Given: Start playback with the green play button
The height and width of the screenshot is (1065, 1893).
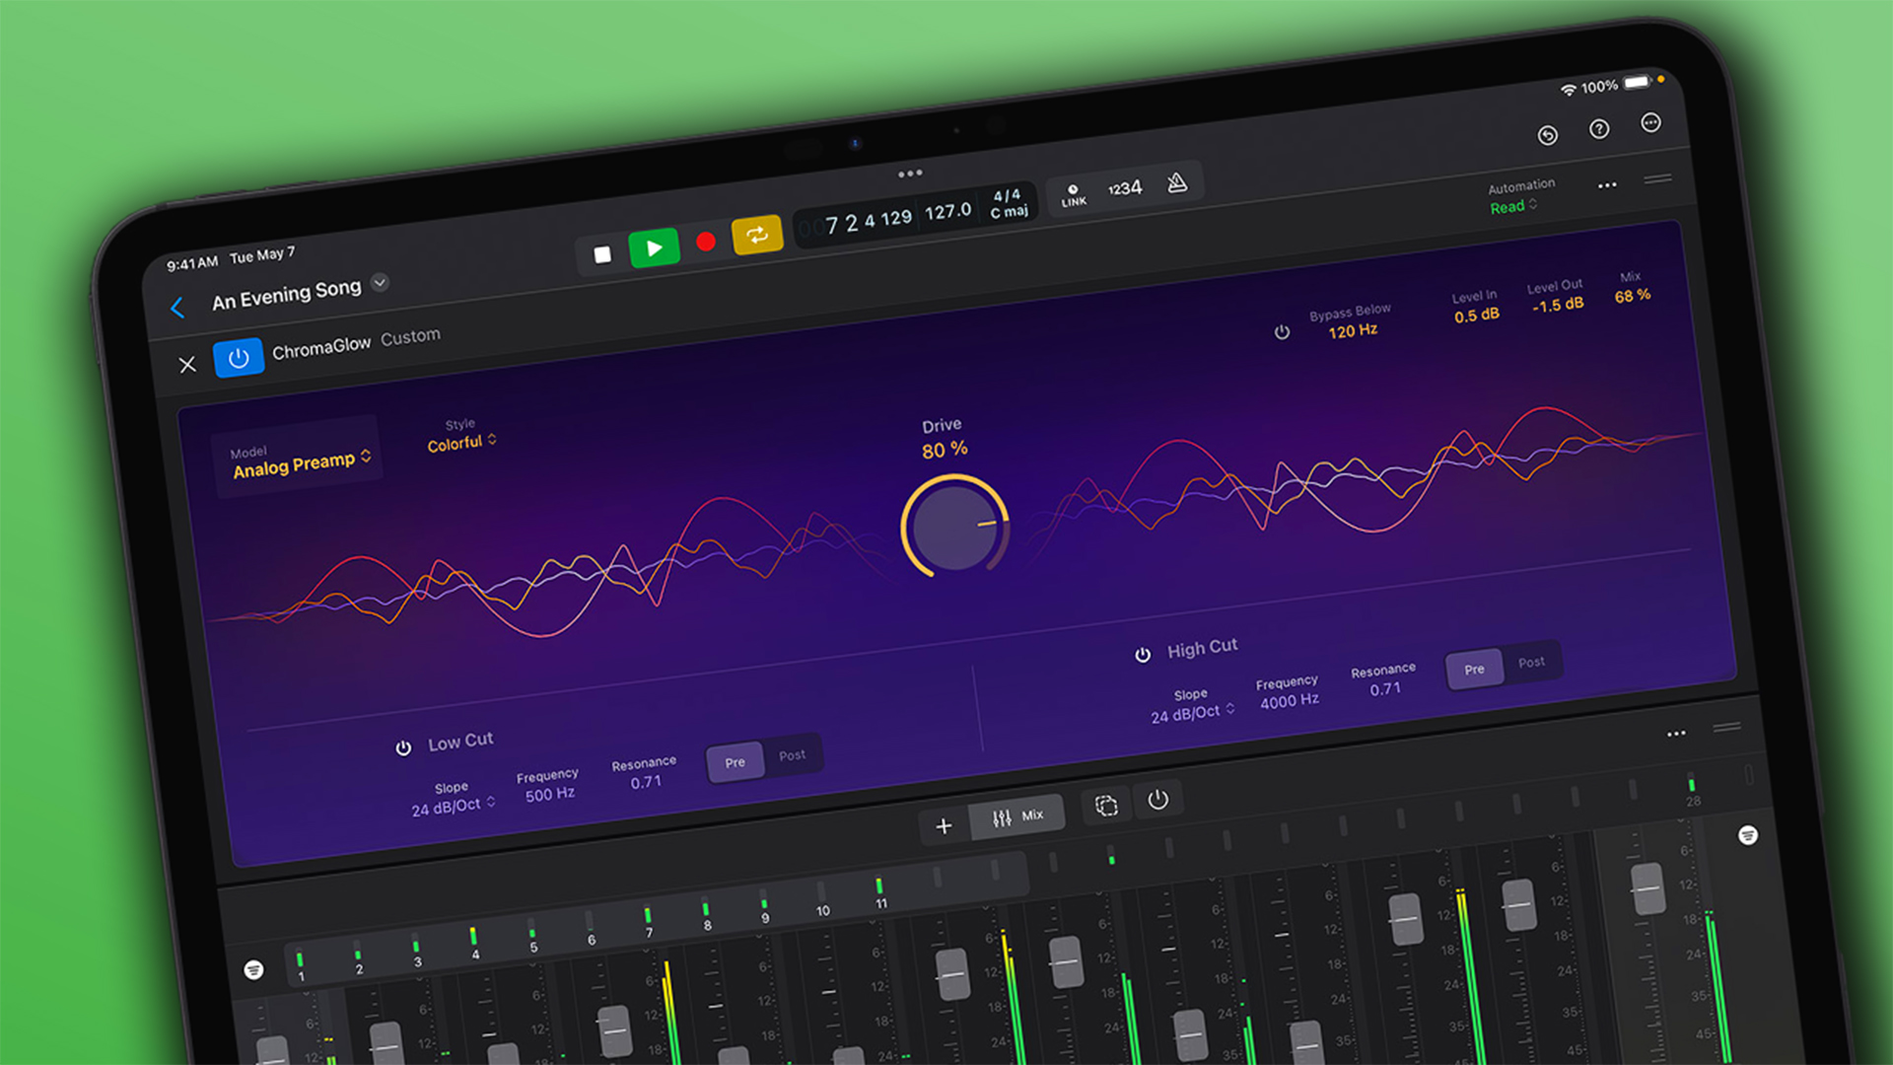Looking at the screenshot, I should [654, 248].
